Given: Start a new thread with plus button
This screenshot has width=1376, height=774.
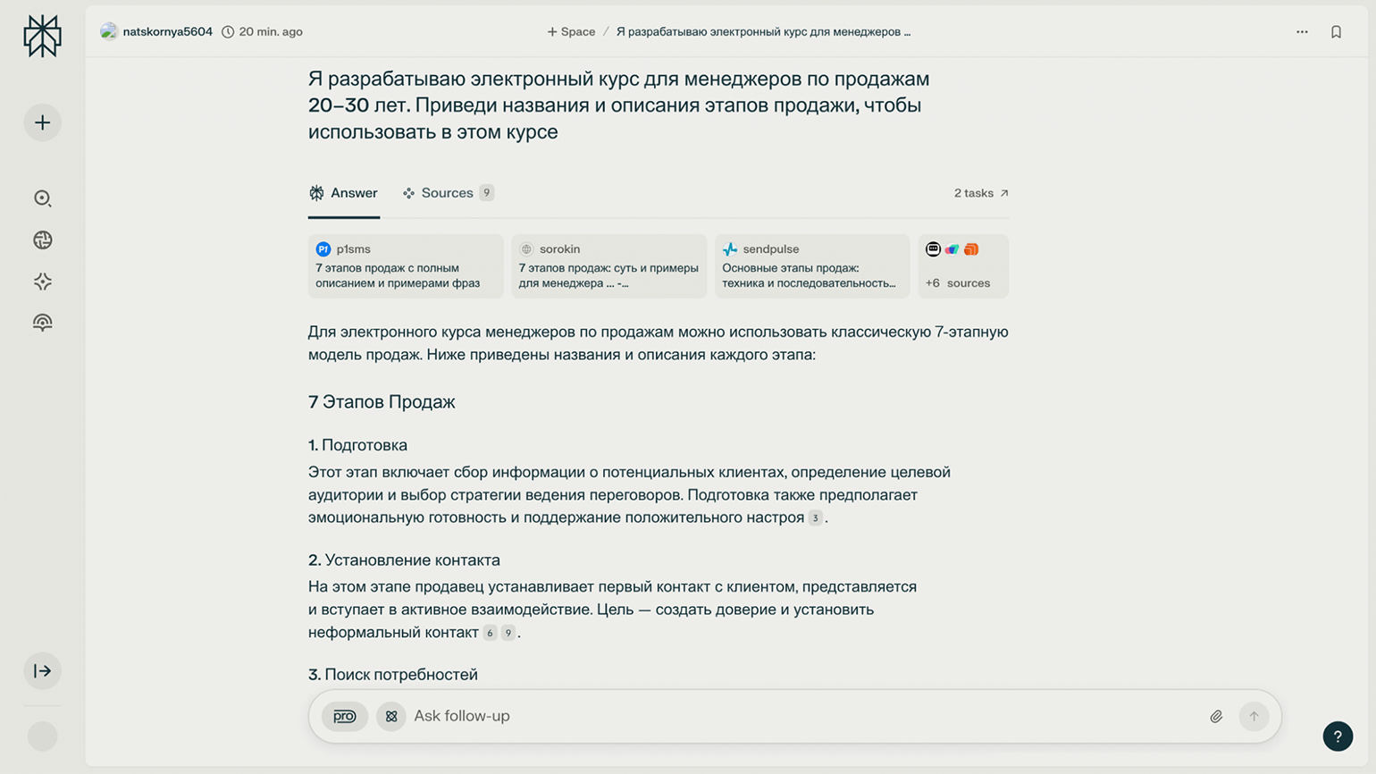Looking at the screenshot, I should tap(42, 122).
